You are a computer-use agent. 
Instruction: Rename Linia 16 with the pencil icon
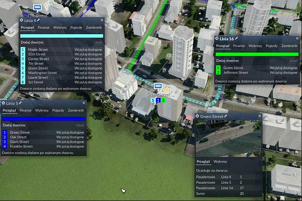pyautogui.click(x=236, y=38)
